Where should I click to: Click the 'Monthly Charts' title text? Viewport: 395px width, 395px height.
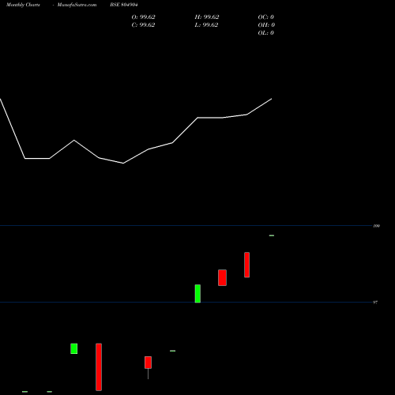23,5
